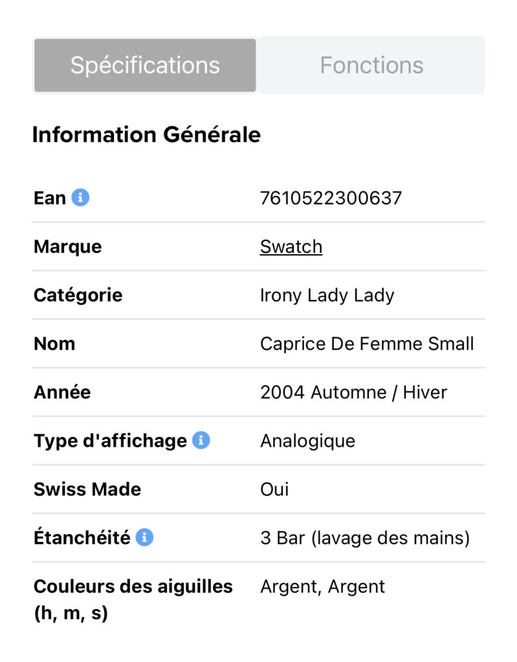Open the Swatch brand link

tap(291, 247)
